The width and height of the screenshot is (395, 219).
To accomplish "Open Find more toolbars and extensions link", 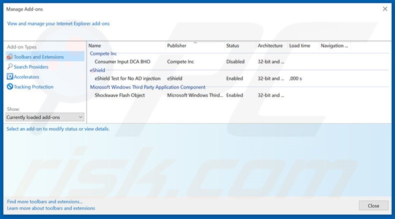I will (x=45, y=201).
